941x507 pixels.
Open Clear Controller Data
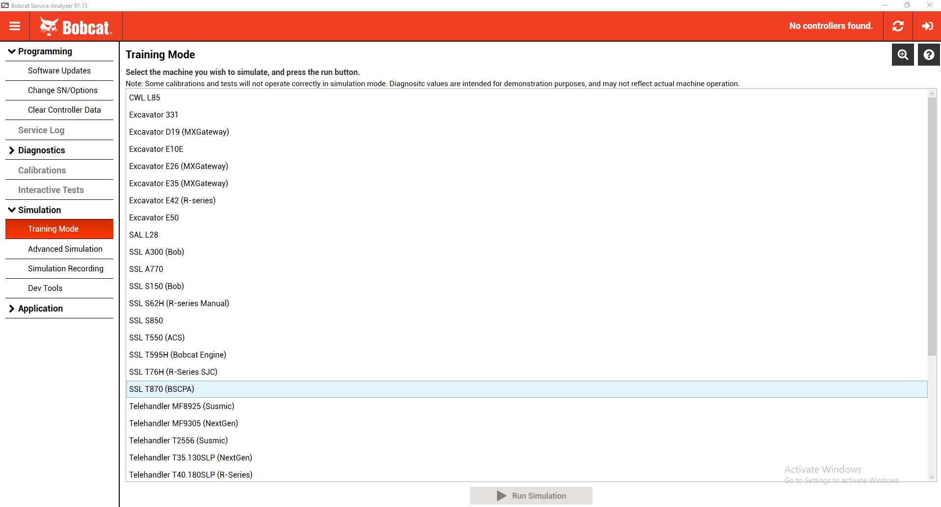(x=64, y=110)
